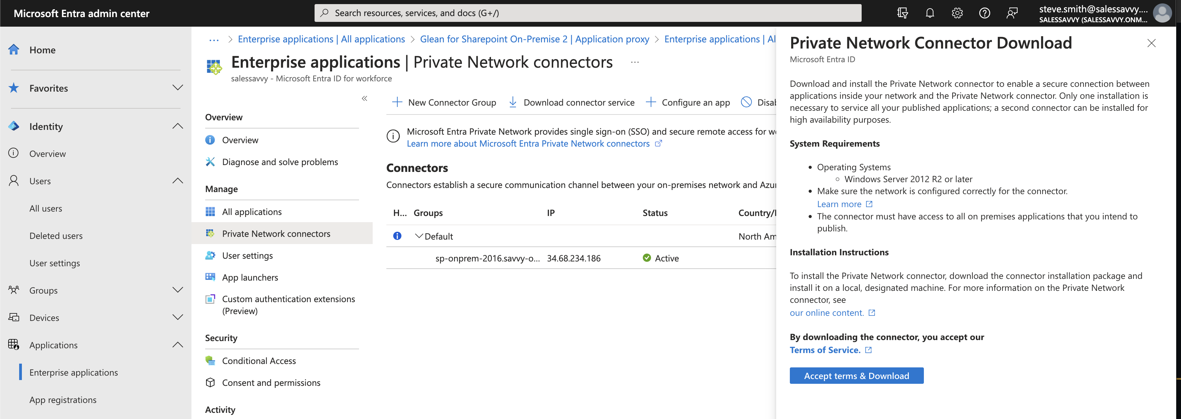Expand the Devices navigation section
The image size is (1181, 419).
177,317
